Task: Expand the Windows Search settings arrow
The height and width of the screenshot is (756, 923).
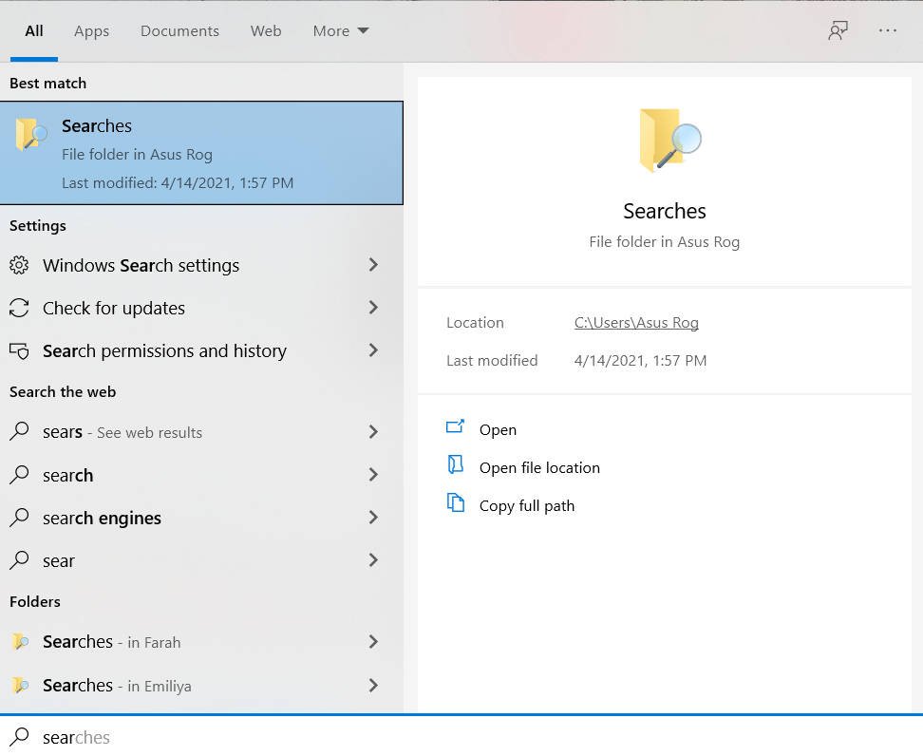Action: pyautogui.click(x=373, y=265)
